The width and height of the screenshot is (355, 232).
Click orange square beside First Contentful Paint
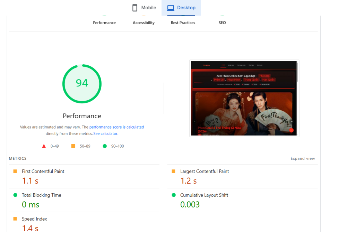[15, 171]
